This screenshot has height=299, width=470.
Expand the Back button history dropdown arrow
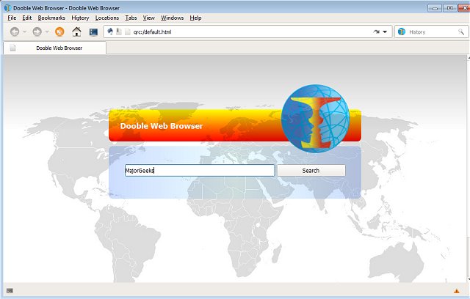coord(24,32)
